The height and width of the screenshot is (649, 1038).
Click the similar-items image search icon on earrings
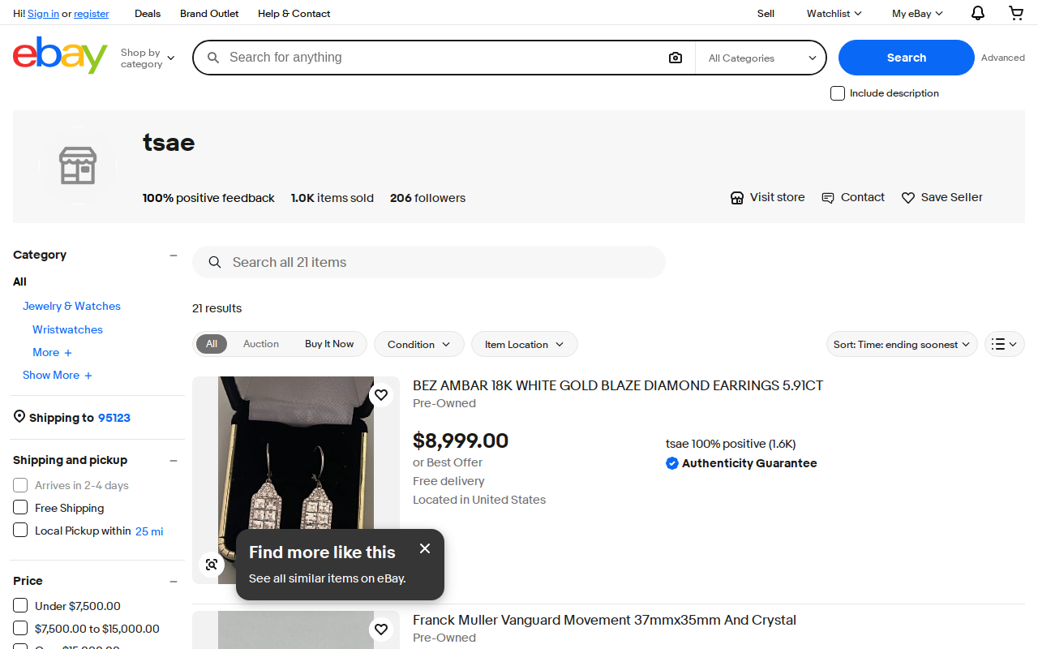[x=212, y=565]
